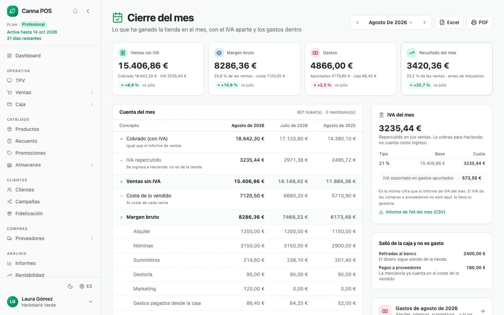Open the Agosto De 2026 month dropdown
Viewport: 504px width, 315px height.
(391, 22)
